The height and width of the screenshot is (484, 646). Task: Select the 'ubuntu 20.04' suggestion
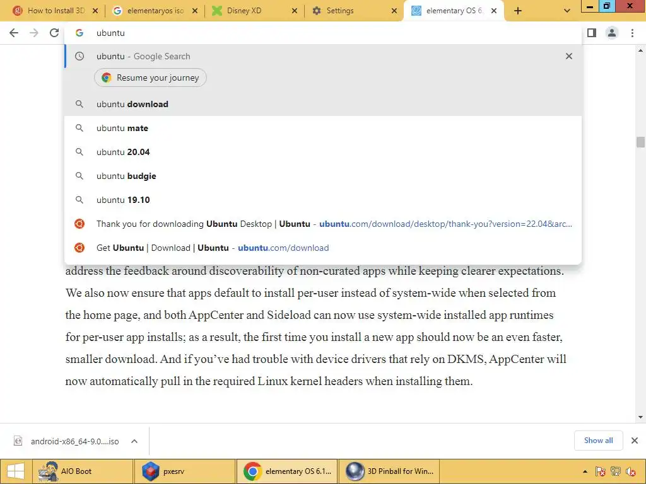[323, 152]
